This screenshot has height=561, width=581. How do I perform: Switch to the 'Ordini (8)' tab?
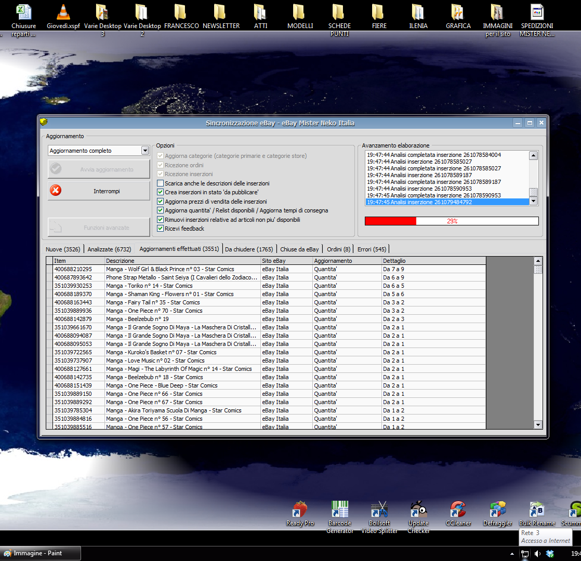[338, 249]
